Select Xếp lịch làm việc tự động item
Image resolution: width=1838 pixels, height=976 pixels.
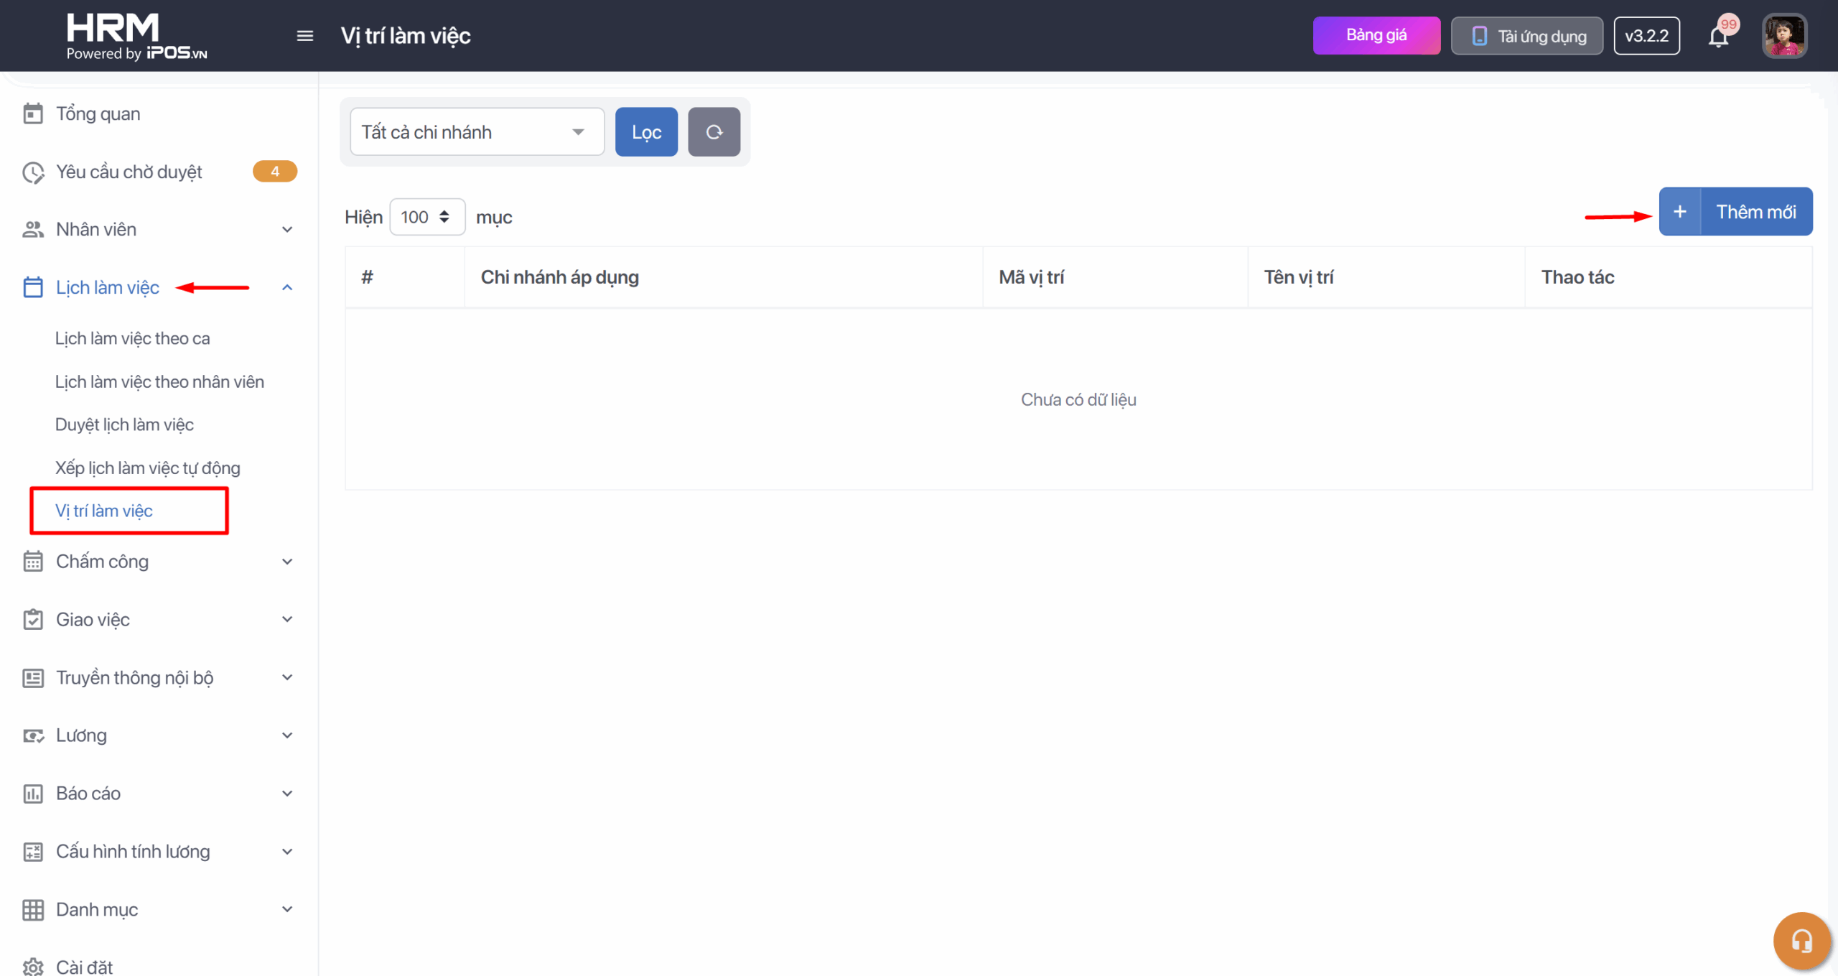pos(148,468)
